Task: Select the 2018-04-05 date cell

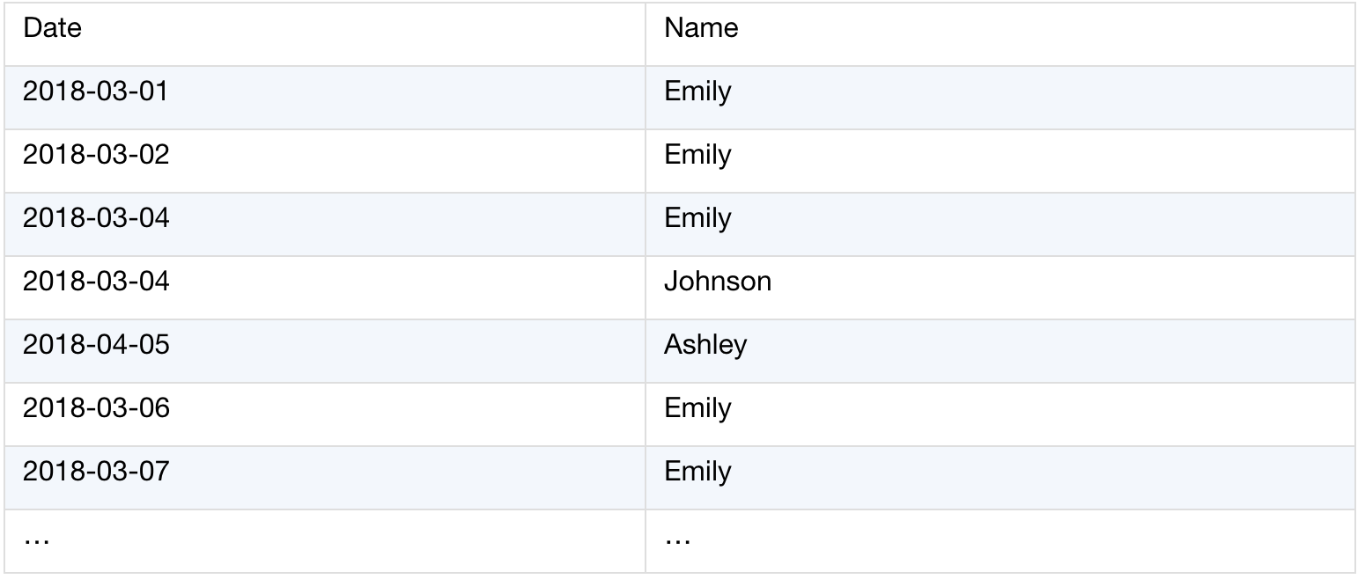Action: 325,350
